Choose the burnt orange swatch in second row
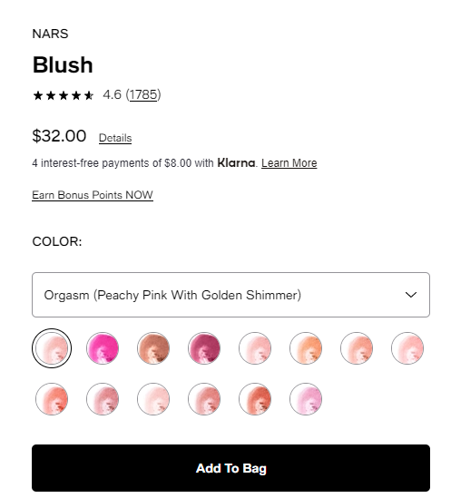 pos(255,399)
